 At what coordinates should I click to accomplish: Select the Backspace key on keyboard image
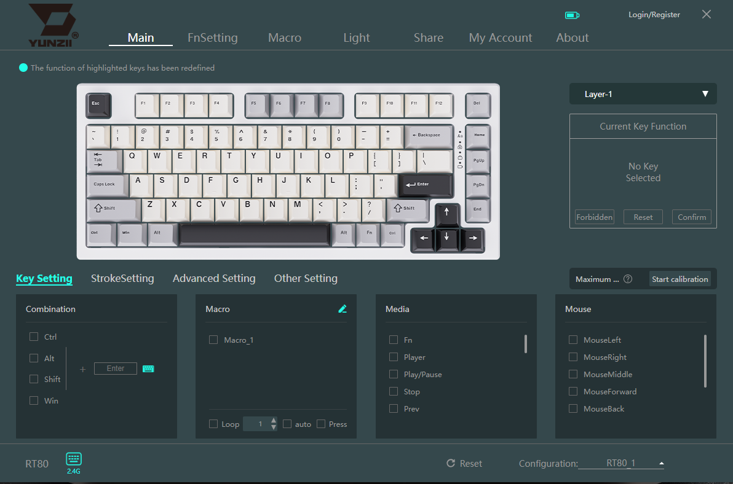pos(429,136)
